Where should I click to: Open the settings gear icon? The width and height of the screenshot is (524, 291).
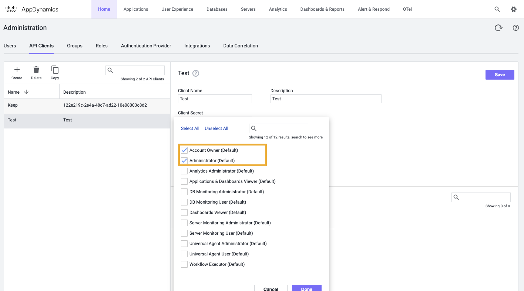pos(514,9)
